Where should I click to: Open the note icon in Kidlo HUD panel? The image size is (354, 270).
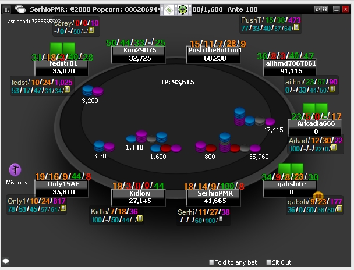(x=140, y=218)
